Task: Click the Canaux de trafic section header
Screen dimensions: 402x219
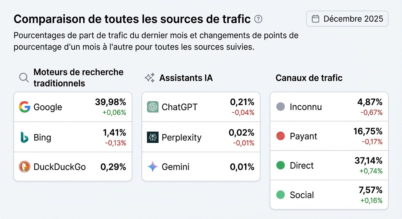Action: click(309, 78)
